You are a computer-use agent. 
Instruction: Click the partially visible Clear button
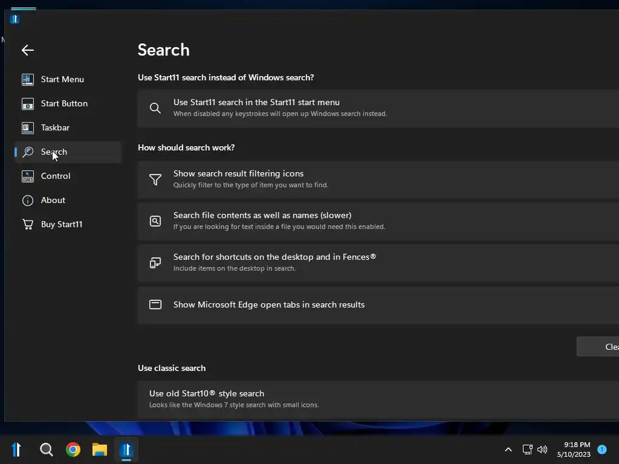click(598, 347)
